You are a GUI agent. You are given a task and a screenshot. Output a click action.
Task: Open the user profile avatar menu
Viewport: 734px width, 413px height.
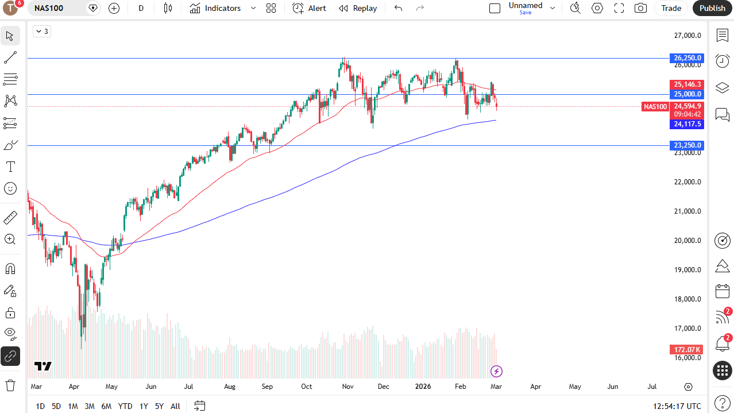tap(11, 8)
